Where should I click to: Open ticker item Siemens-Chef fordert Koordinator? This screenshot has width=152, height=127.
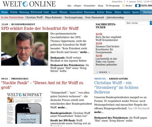coord(107,49)
